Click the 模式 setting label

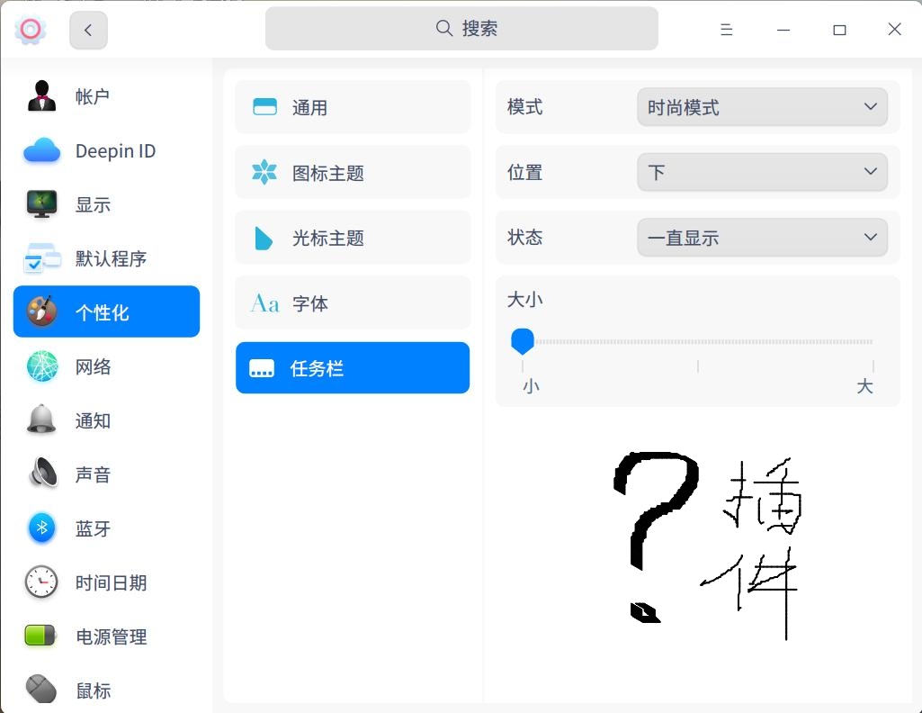point(524,107)
